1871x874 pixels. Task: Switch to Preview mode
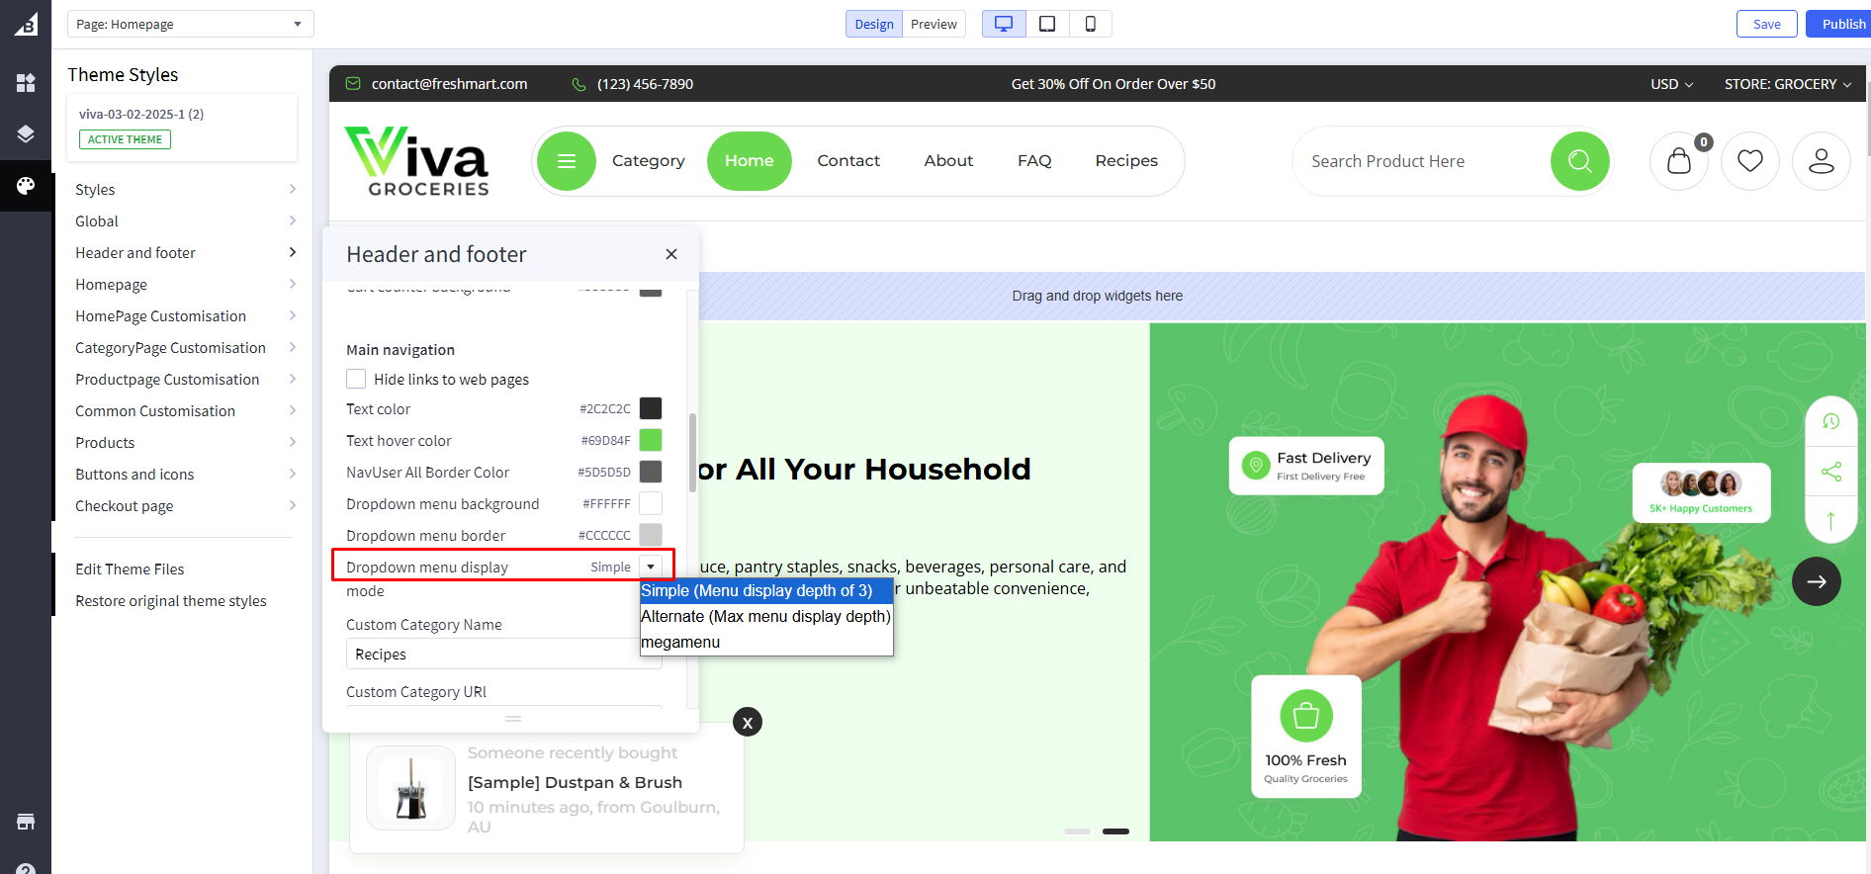pos(934,24)
